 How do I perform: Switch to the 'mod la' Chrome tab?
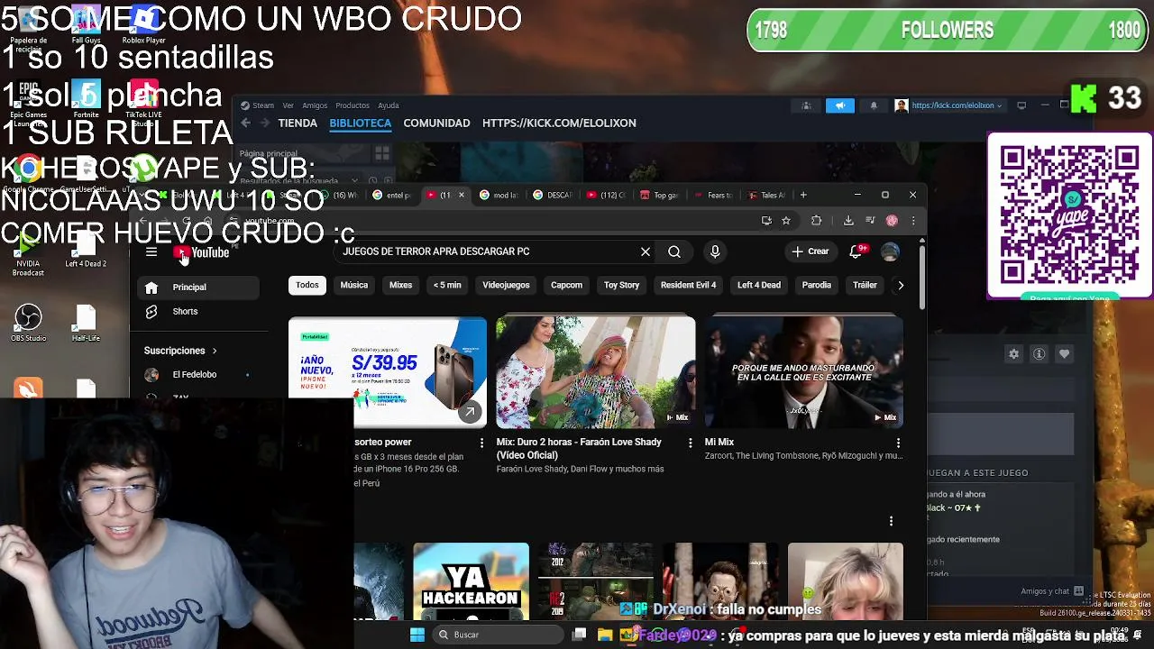click(499, 195)
